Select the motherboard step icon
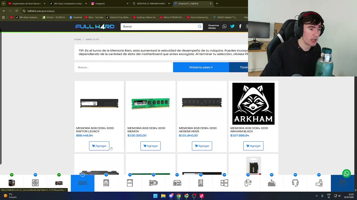Screen dimensions: 357x200 click(x=59, y=183)
